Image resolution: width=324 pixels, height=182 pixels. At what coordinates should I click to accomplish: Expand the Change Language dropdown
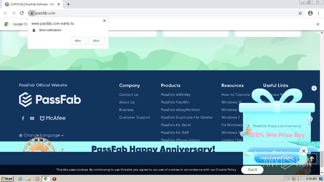coord(42,135)
